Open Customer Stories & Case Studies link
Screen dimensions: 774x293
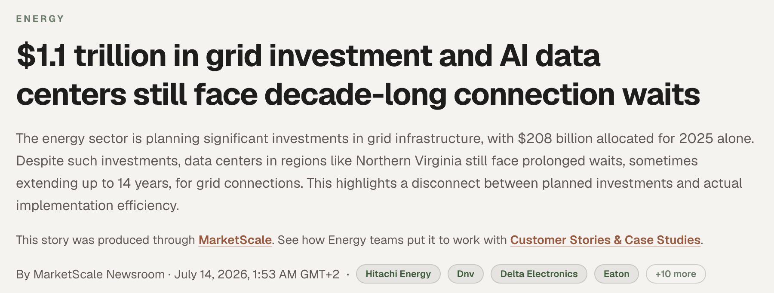pos(605,240)
